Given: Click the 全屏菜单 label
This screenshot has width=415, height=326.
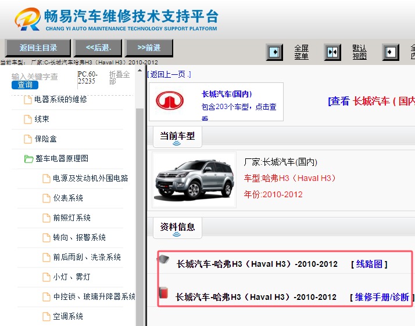Looking at the screenshot, I should [302, 52].
